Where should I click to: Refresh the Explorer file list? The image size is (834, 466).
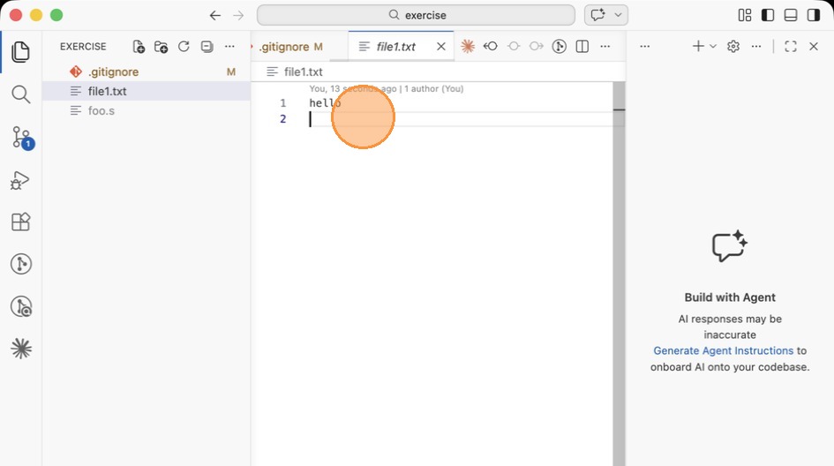click(184, 47)
